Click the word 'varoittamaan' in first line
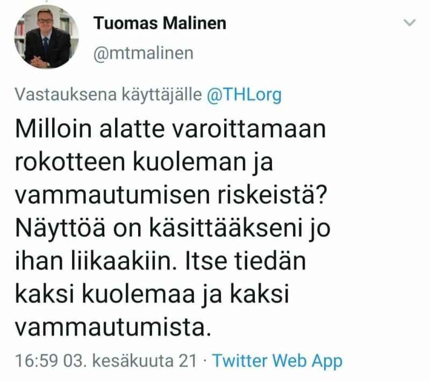 click(249, 129)
